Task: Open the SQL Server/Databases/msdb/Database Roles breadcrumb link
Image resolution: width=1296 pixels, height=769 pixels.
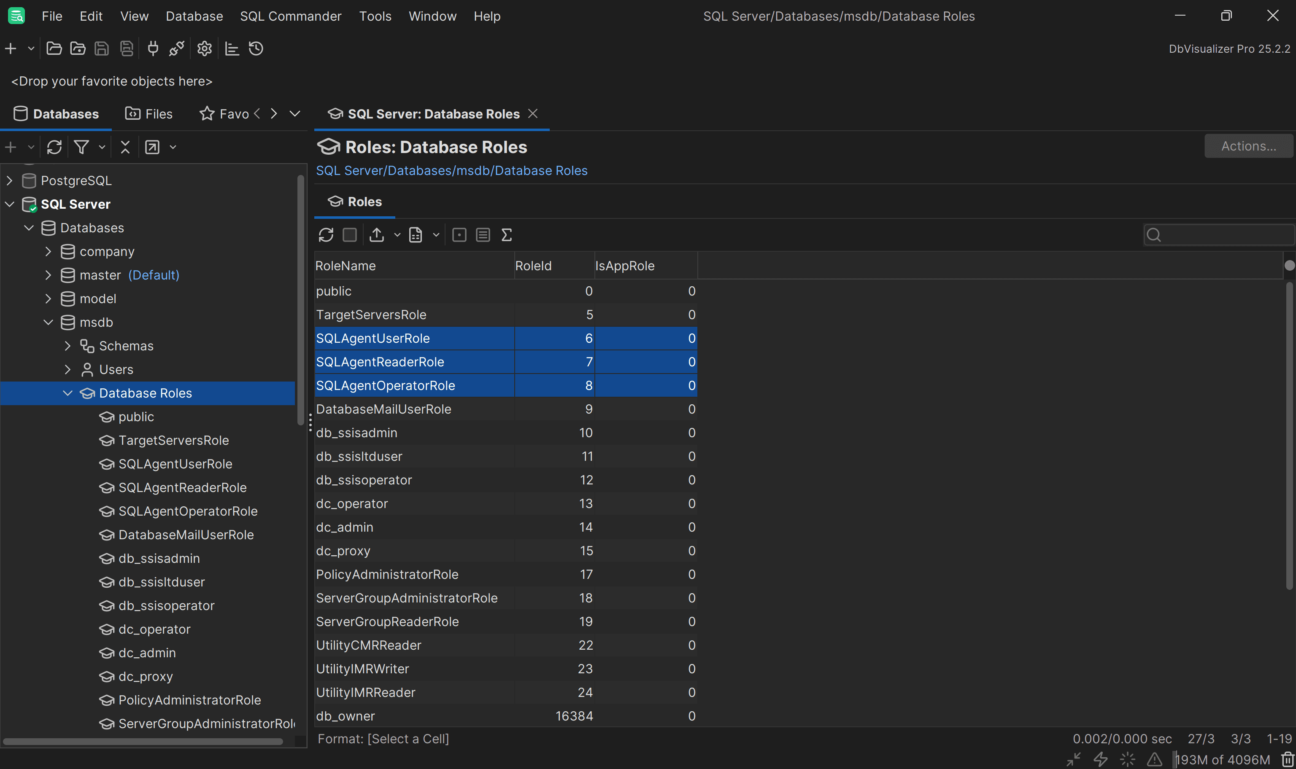Action: (451, 170)
